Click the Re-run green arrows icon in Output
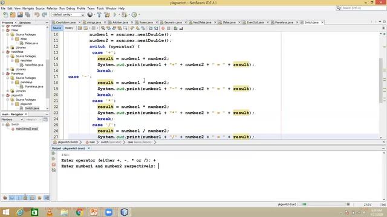The height and width of the screenshot is (217, 387). 54,153
